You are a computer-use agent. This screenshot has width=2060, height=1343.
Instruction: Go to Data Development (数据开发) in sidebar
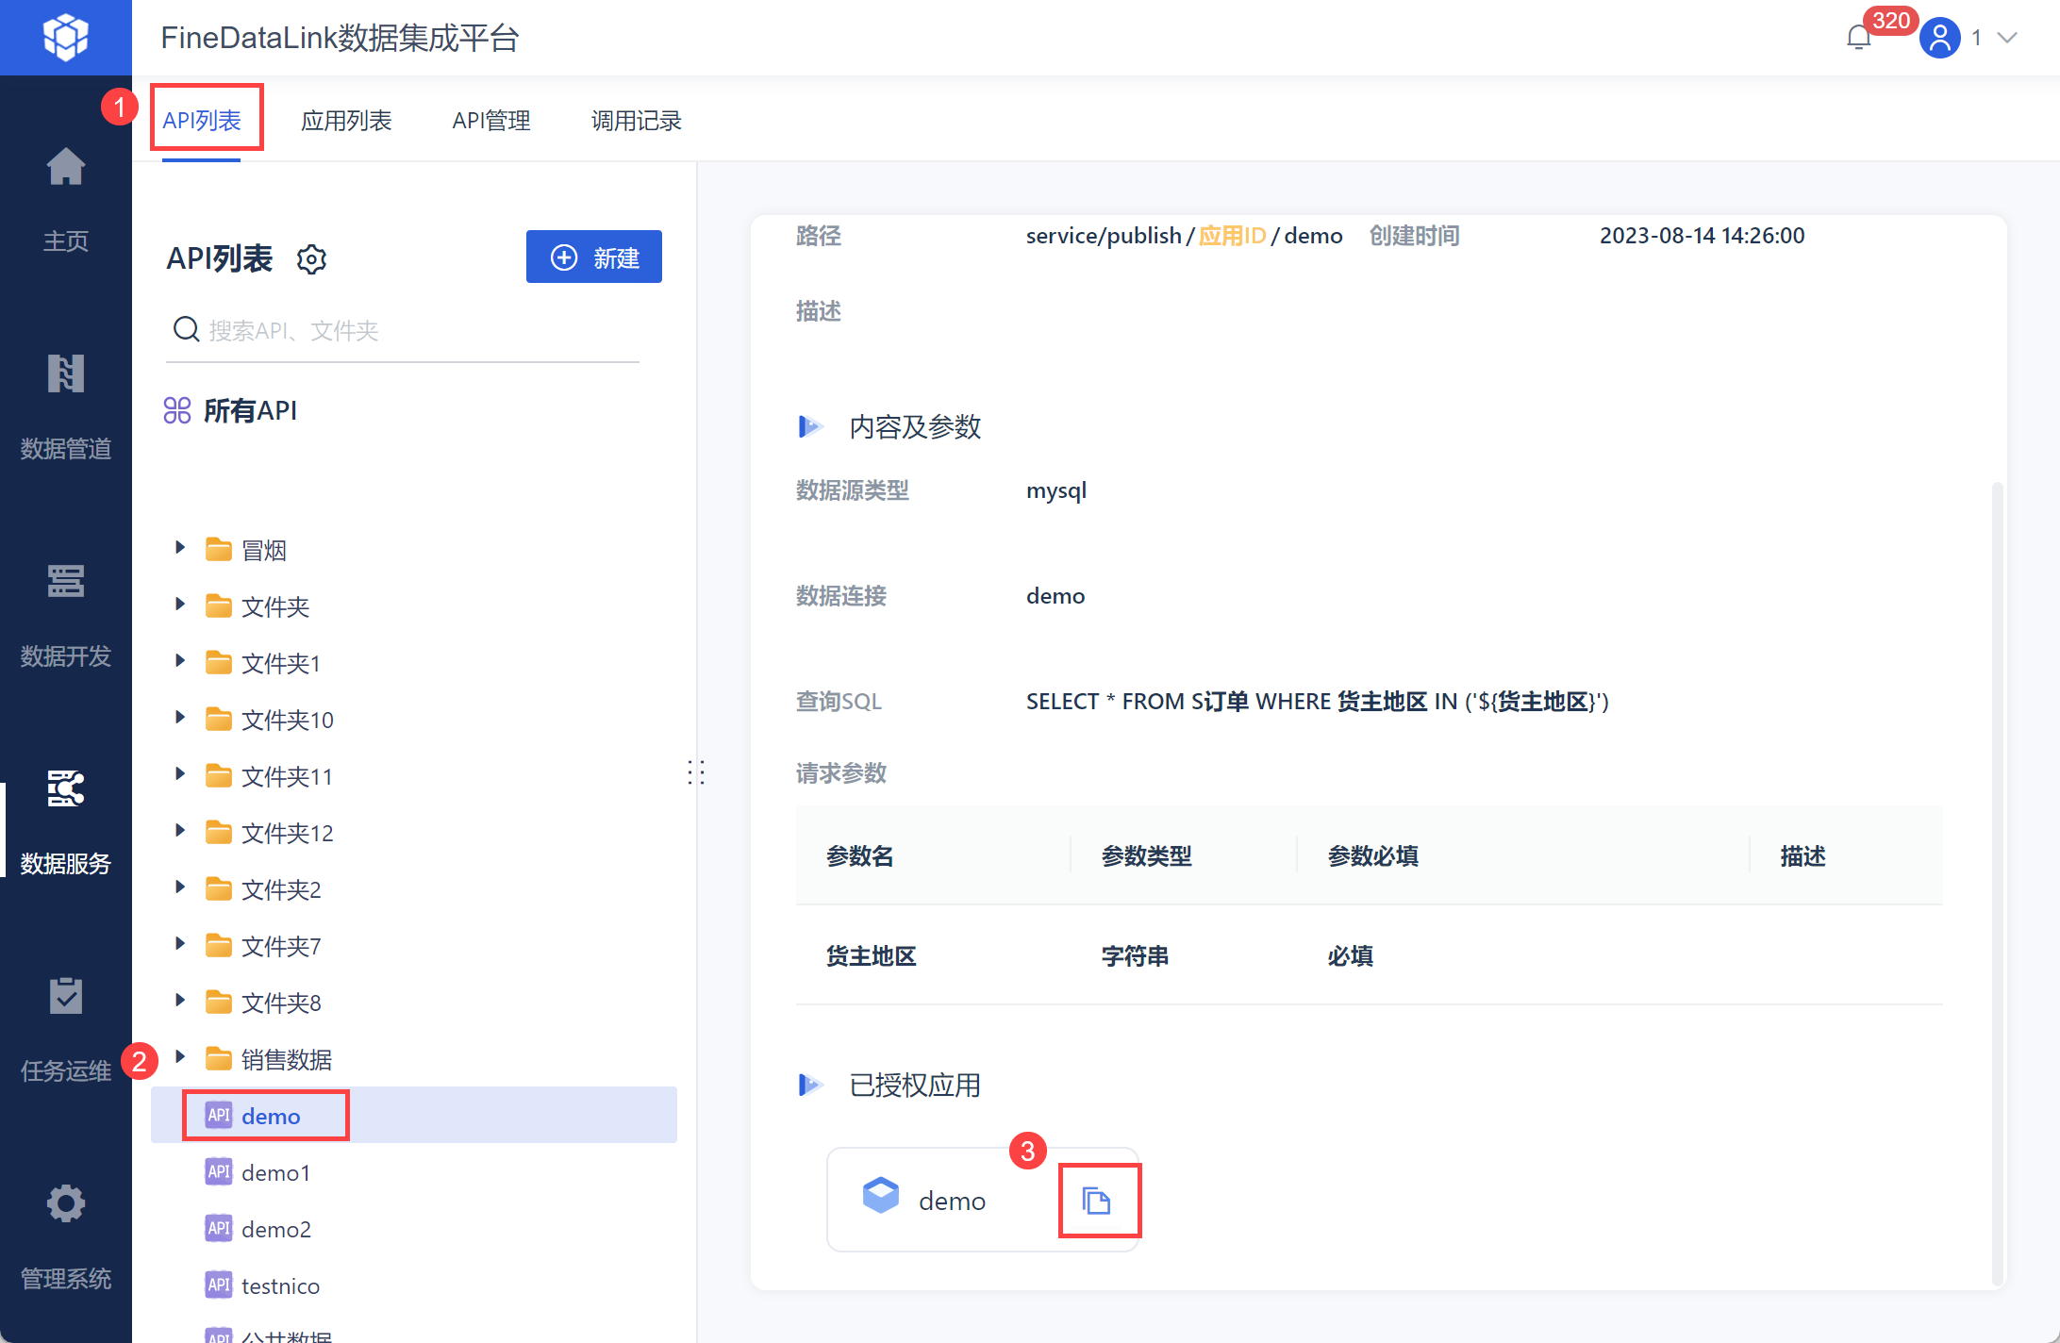click(66, 582)
